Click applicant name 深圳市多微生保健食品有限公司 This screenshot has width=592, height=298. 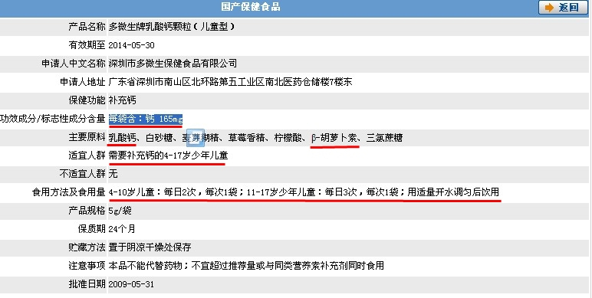[173, 64]
